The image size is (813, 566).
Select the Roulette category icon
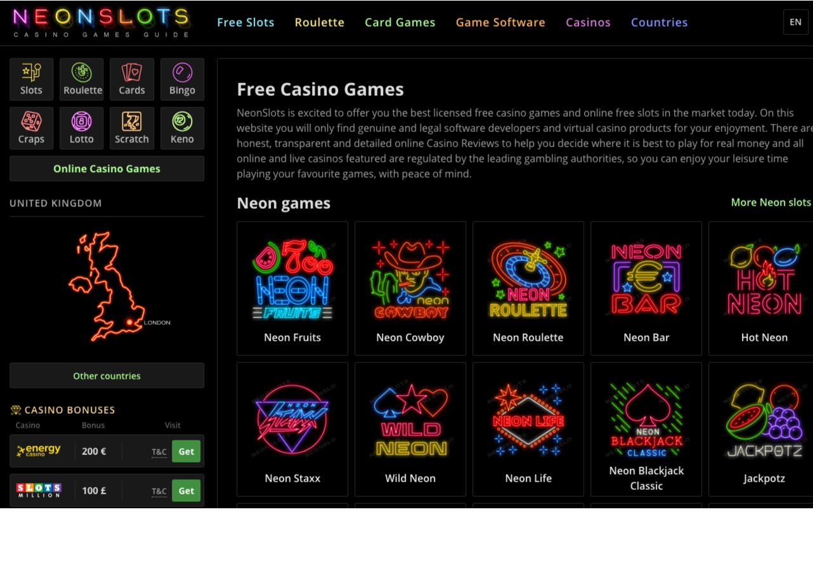(x=82, y=79)
